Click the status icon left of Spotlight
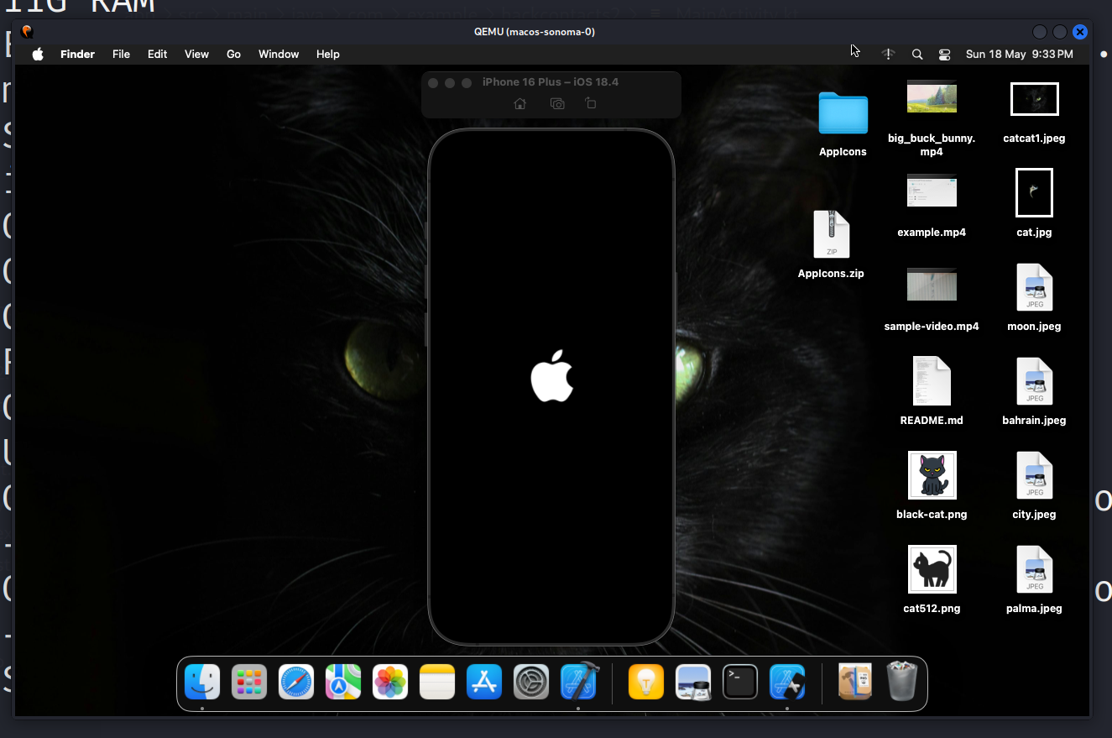The width and height of the screenshot is (1112, 738). [x=889, y=54]
